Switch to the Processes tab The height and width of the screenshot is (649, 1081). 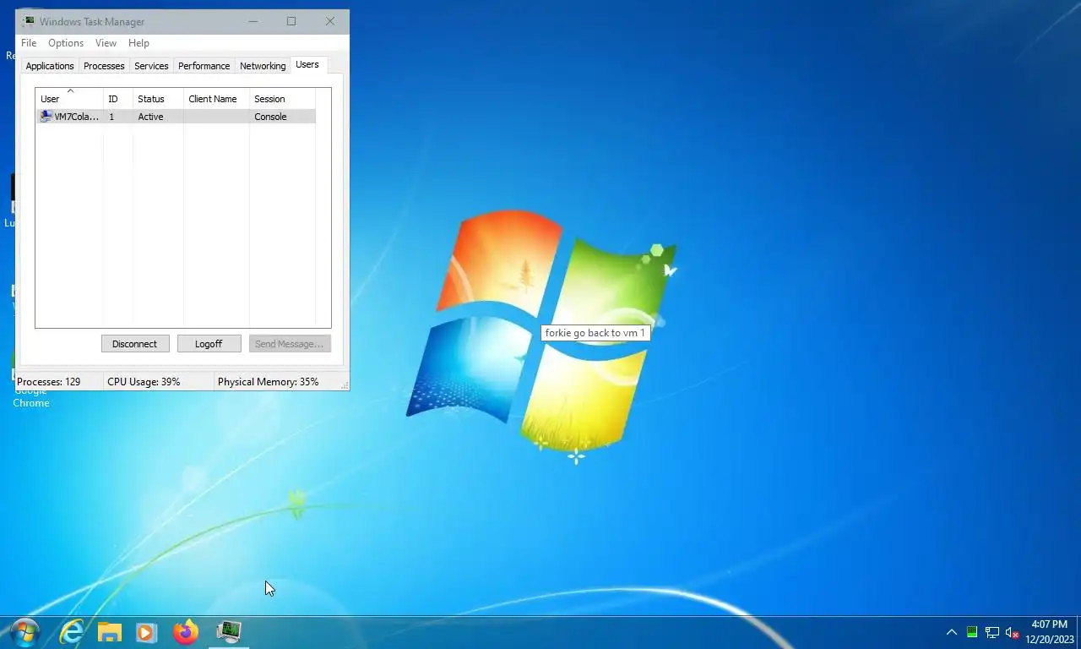click(x=104, y=66)
